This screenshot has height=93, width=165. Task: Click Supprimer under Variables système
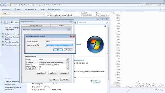[x=64, y=73]
